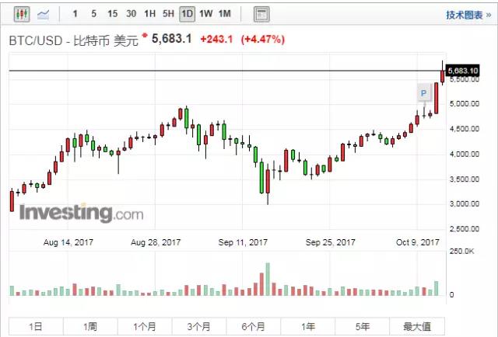Select the 1 minute interval
Screen dimensions: 498x337
(75, 14)
